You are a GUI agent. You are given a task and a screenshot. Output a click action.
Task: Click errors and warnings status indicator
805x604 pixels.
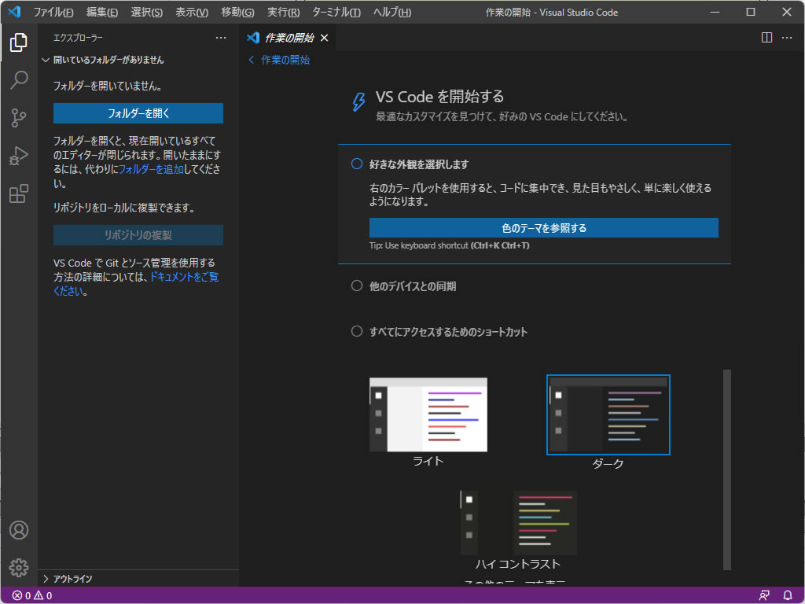tap(32, 595)
